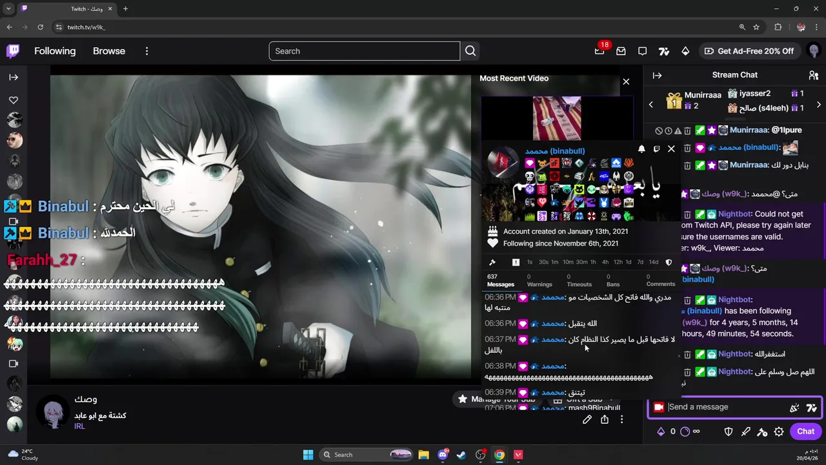Click the moderator shield icon in card
This screenshot has width=826, height=465.
click(x=669, y=262)
